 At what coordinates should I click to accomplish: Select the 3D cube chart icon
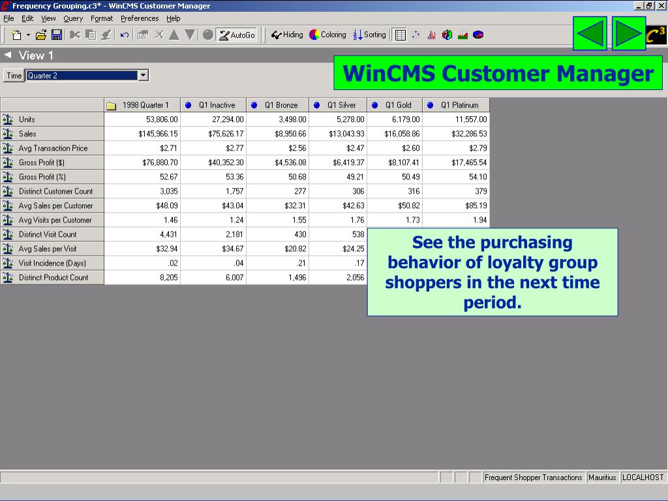447,35
